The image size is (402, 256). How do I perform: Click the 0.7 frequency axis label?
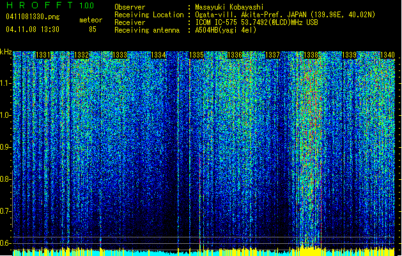pyautogui.click(x=6, y=211)
